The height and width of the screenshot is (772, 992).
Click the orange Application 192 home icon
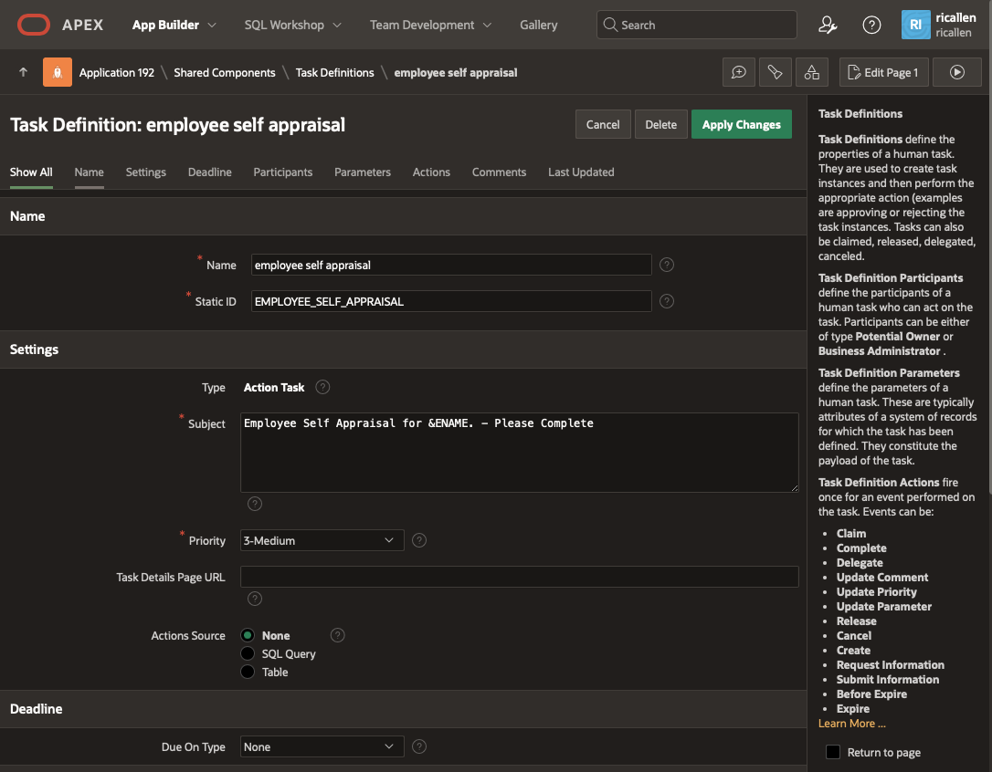[x=58, y=73]
